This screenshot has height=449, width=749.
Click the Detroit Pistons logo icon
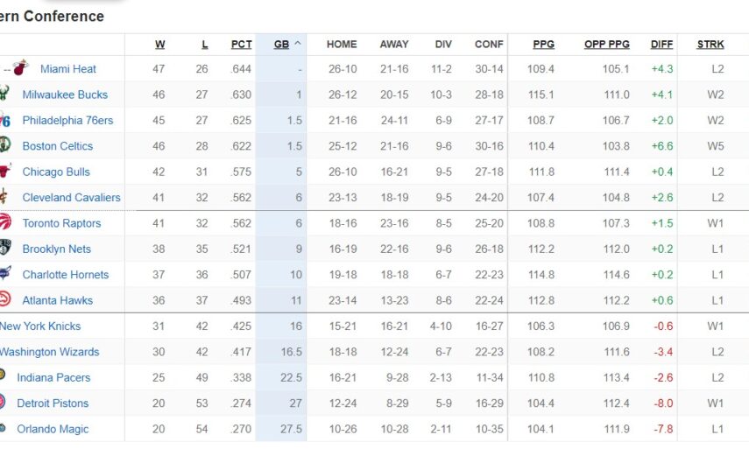tap(4, 403)
